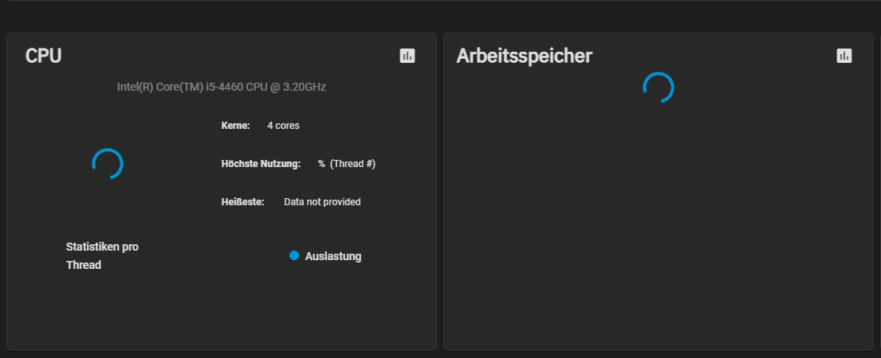
Task: Click 'Statistiken pro Thread' heading
Action: pyautogui.click(x=102, y=255)
